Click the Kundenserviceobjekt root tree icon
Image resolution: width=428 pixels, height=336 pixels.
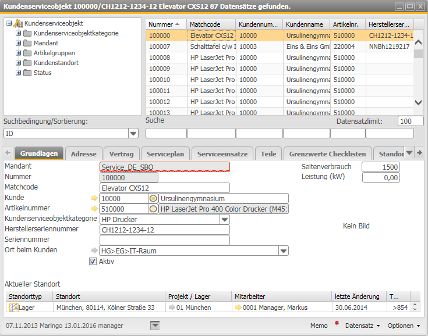pos(18,23)
